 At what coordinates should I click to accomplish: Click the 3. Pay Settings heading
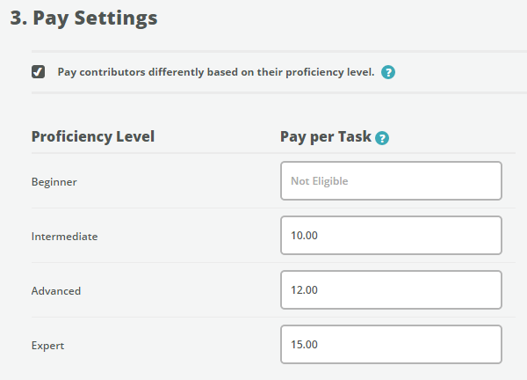[x=83, y=18]
